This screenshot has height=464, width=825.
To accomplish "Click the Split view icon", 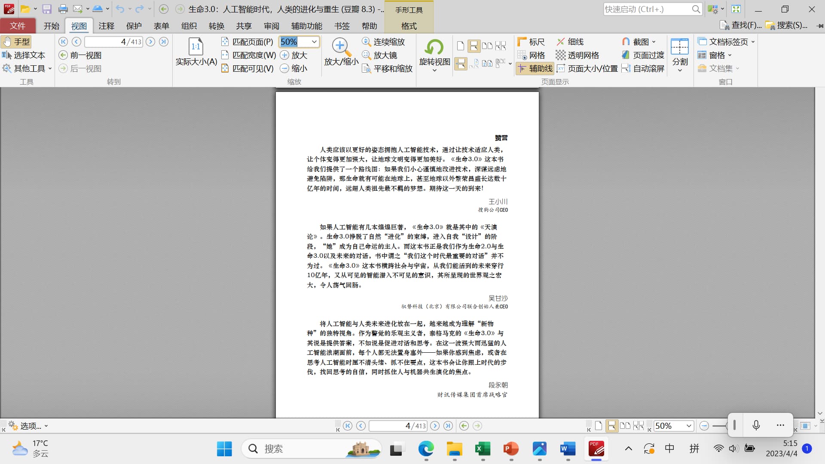I will 679,47.
